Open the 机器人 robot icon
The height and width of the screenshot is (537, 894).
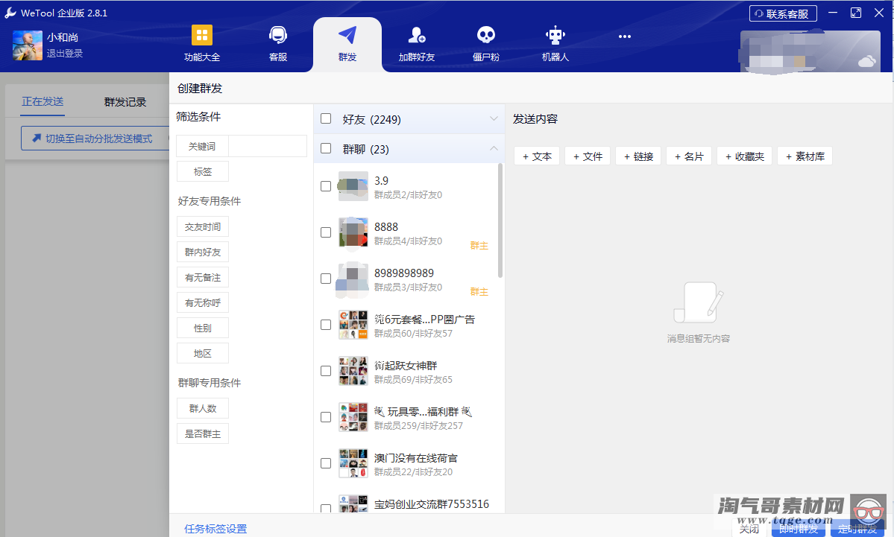(x=555, y=36)
